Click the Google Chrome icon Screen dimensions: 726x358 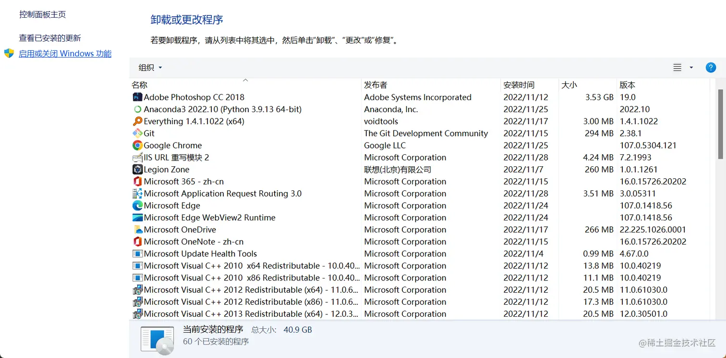point(137,145)
